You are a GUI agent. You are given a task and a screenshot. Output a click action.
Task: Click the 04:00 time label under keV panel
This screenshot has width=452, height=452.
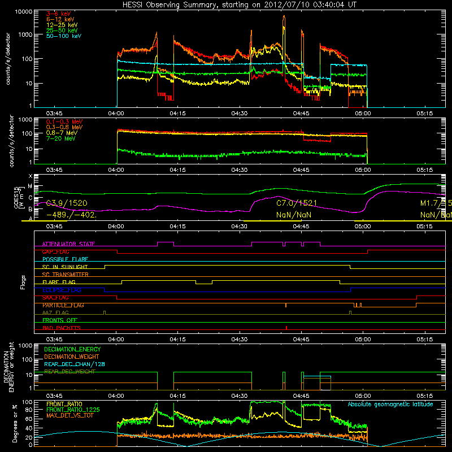pyautogui.click(x=116, y=114)
